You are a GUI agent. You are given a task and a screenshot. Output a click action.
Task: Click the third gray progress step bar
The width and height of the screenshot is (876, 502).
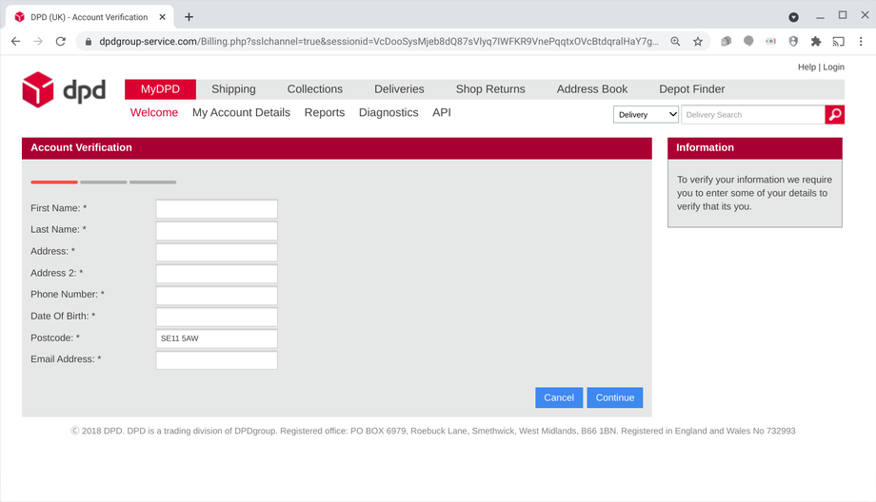pyautogui.click(x=153, y=182)
